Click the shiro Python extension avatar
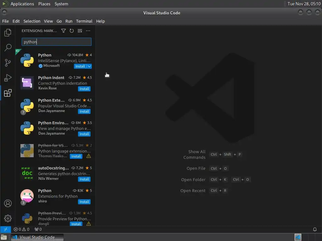 click(x=27, y=196)
